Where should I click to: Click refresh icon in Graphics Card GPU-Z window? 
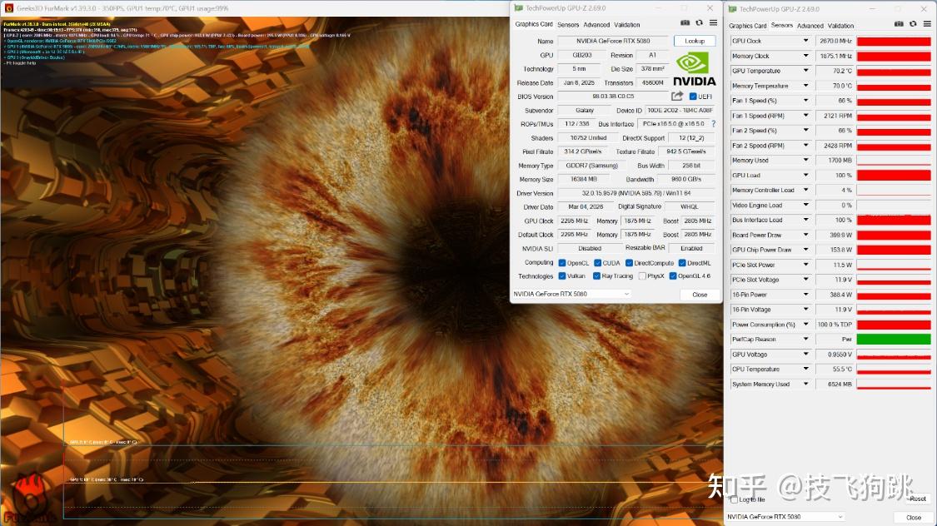(x=699, y=23)
